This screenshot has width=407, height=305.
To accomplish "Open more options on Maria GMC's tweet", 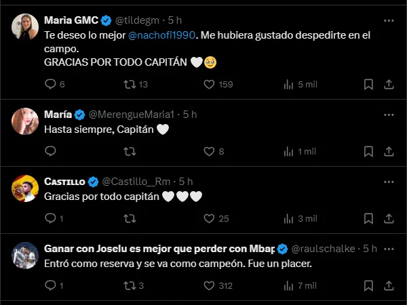I will (389, 19).
